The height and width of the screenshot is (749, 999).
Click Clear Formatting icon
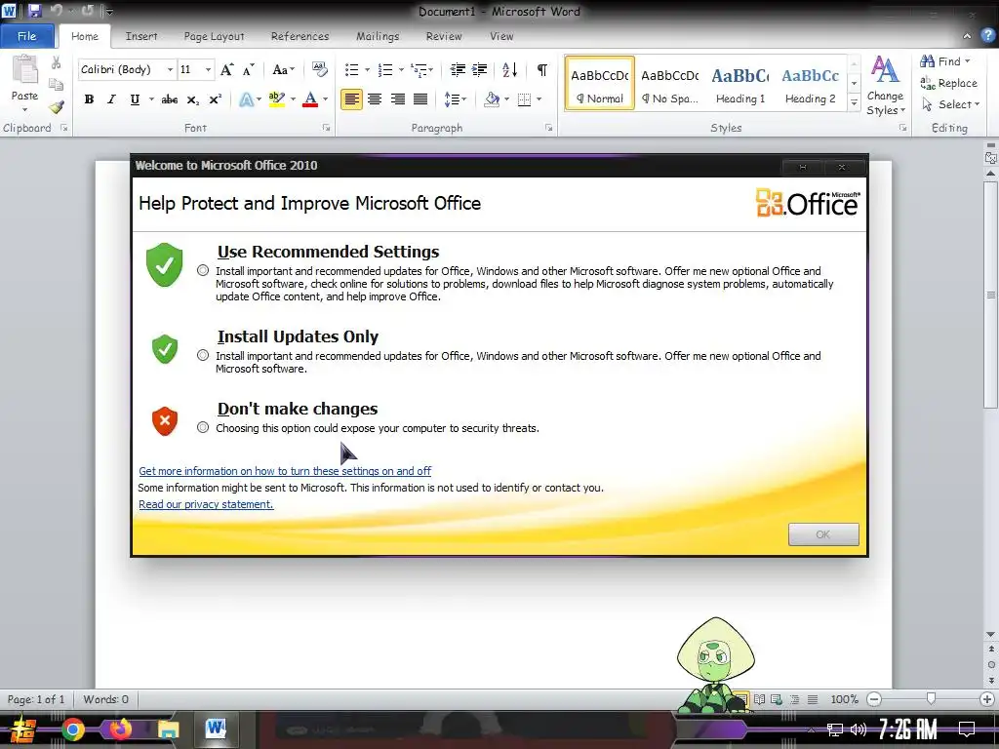[320, 69]
